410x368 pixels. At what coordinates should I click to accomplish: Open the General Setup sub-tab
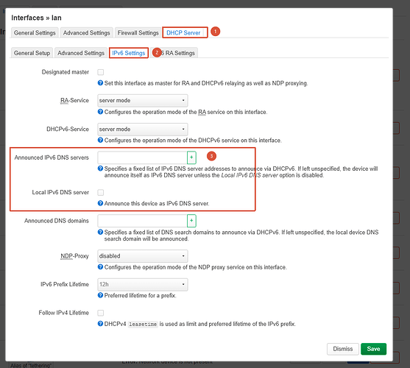[x=32, y=53]
